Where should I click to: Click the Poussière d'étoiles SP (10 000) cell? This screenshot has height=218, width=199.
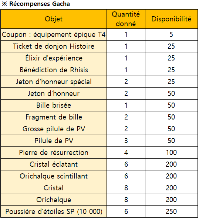[54, 211]
